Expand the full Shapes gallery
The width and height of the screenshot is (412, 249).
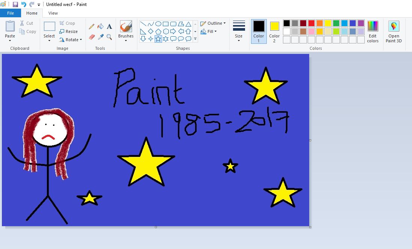195,39
